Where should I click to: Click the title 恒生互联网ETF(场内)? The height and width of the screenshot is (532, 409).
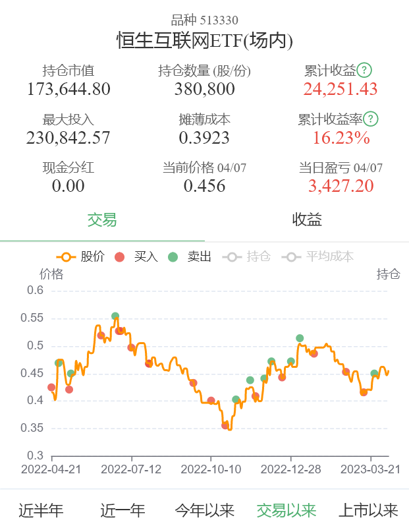pyautogui.click(x=205, y=41)
